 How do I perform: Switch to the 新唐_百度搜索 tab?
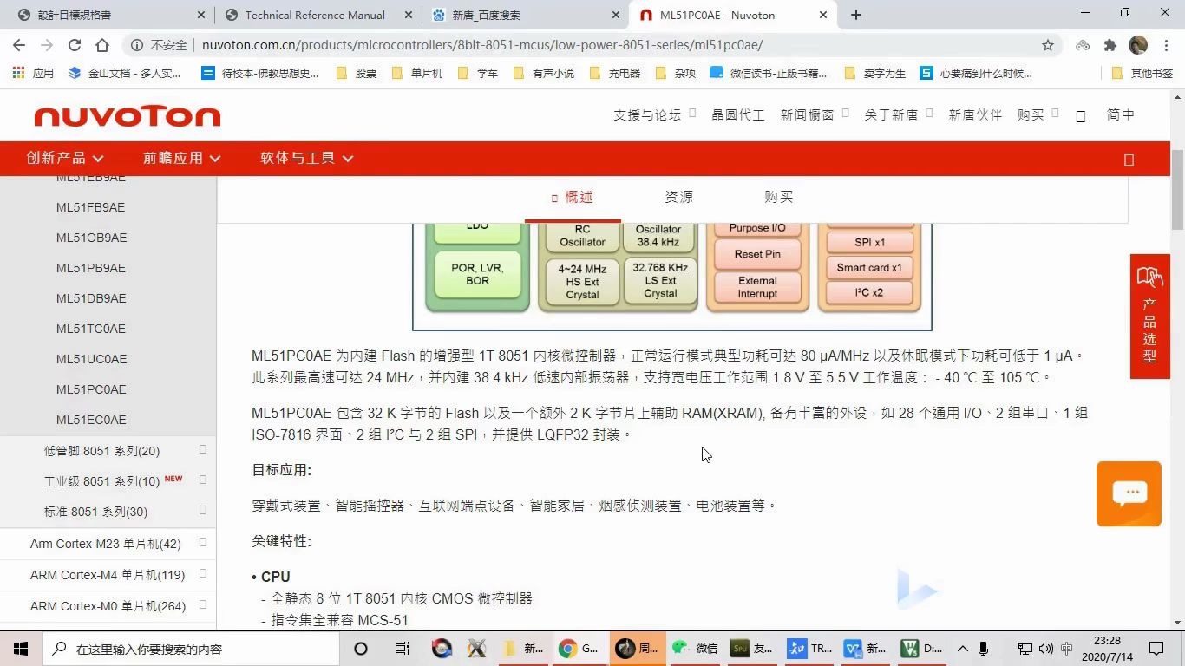pyautogui.click(x=525, y=15)
